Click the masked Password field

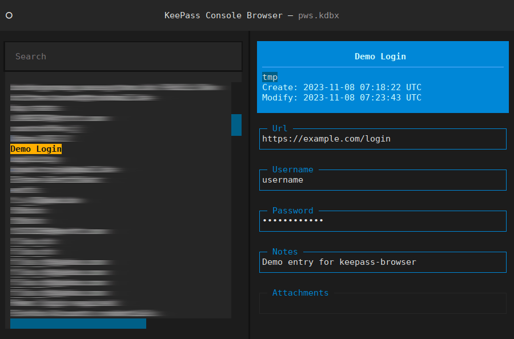click(x=383, y=221)
